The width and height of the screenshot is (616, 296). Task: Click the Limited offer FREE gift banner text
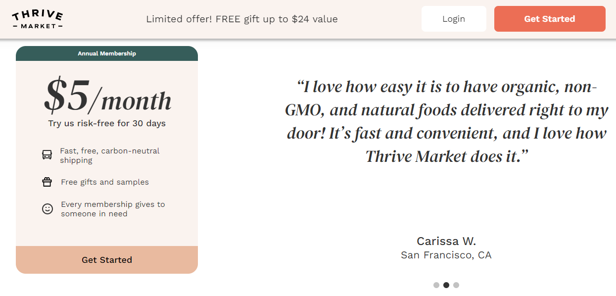tap(242, 19)
